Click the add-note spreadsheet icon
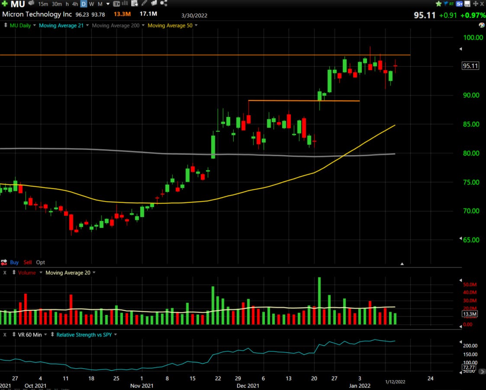The image size is (486, 390). [x=135, y=3]
